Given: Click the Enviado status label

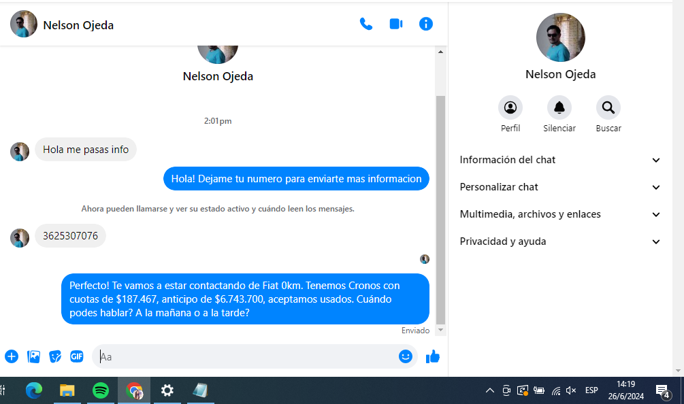Looking at the screenshot, I should pos(415,331).
